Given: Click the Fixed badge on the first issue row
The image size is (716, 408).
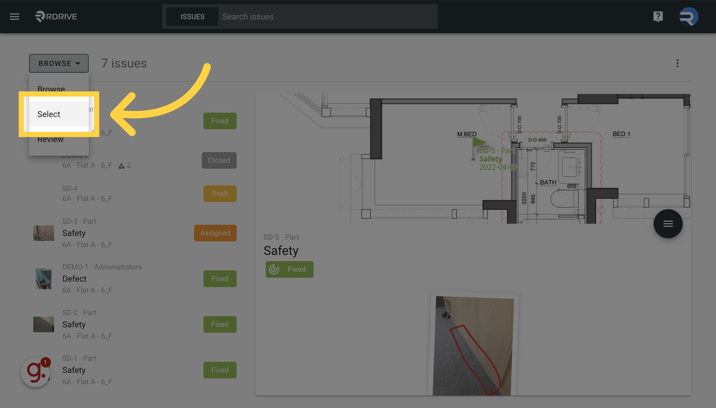Looking at the screenshot, I should click(x=220, y=121).
